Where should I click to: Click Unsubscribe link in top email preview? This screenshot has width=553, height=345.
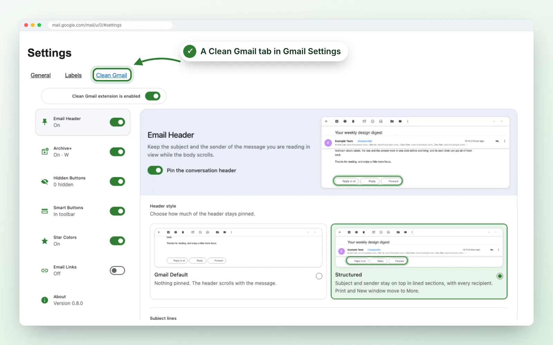(365, 141)
